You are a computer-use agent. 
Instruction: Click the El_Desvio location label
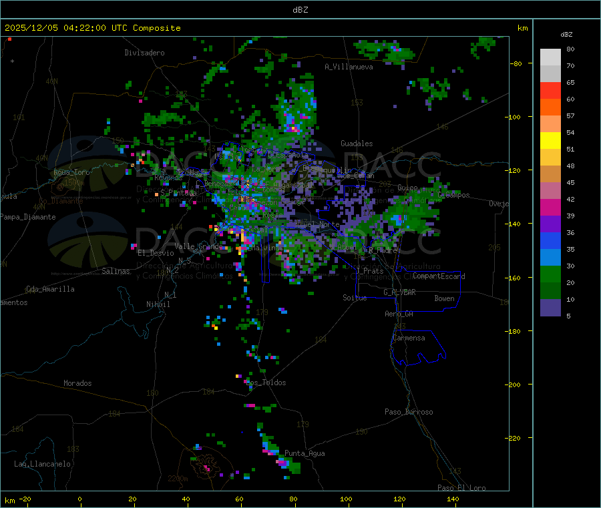(156, 253)
